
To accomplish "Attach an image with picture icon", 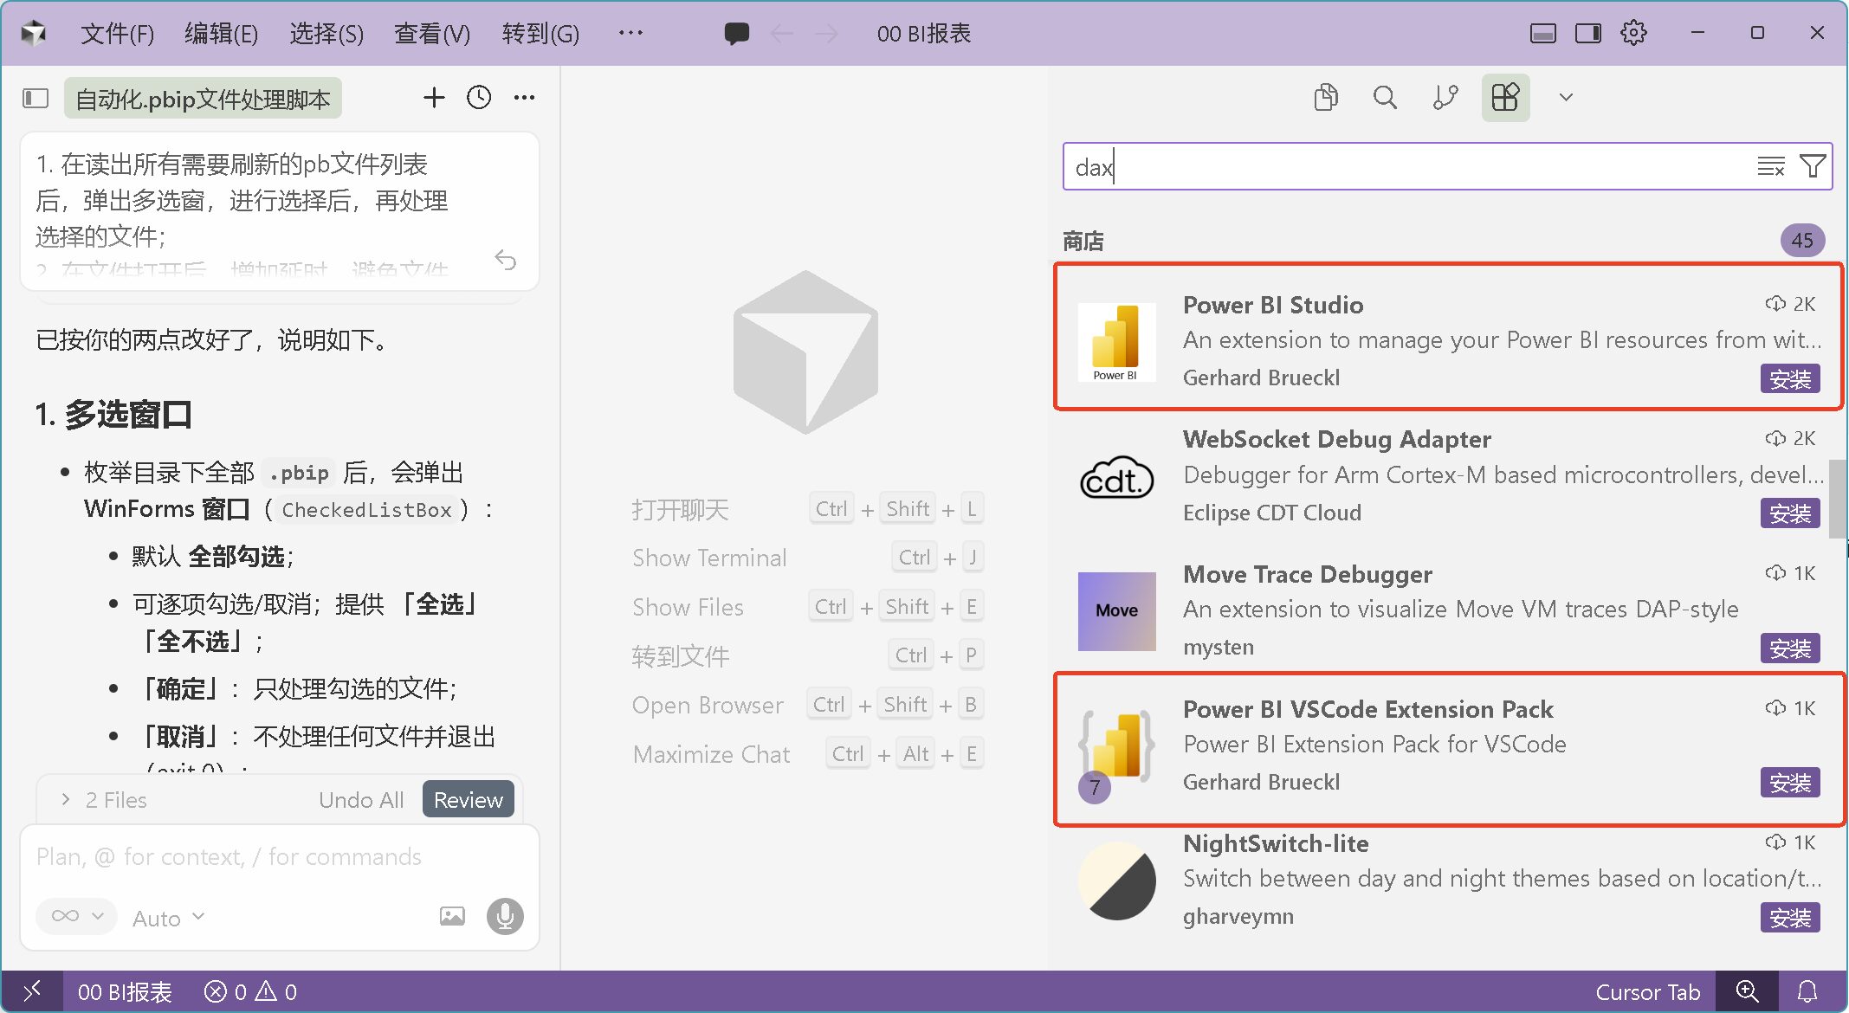I will 452,916.
